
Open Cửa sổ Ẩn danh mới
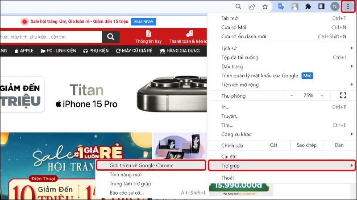coord(282,36)
